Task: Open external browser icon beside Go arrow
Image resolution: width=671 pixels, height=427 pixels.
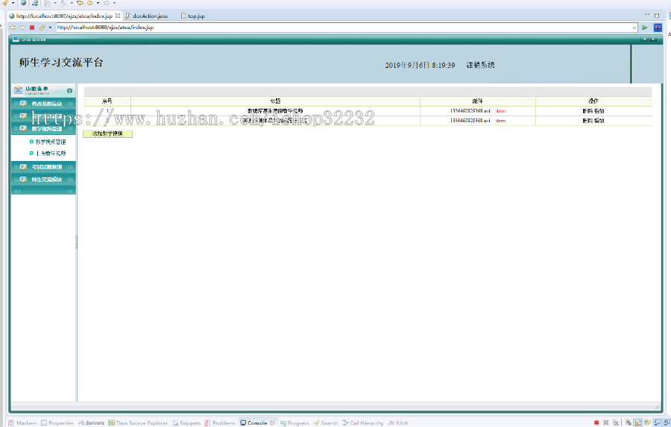Action: point(658,28)
